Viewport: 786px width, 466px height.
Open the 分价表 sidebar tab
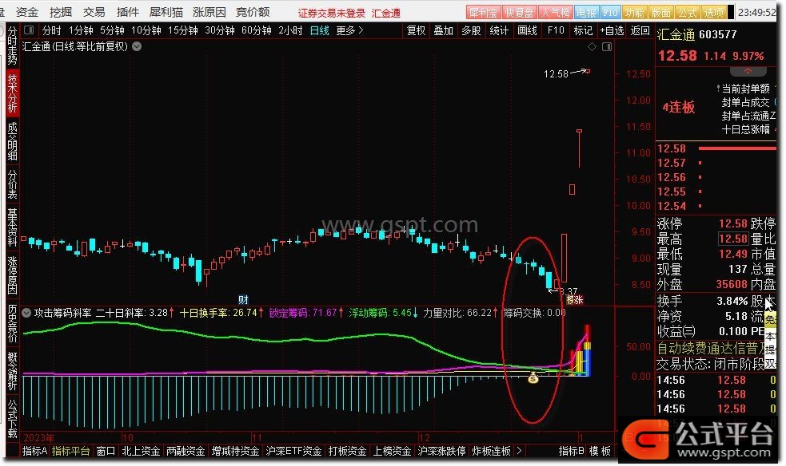12,184
